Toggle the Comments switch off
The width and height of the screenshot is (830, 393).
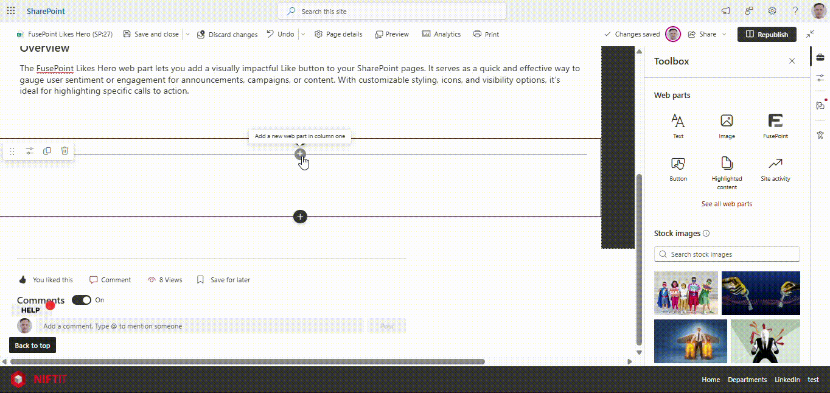[x=82, y=300]
